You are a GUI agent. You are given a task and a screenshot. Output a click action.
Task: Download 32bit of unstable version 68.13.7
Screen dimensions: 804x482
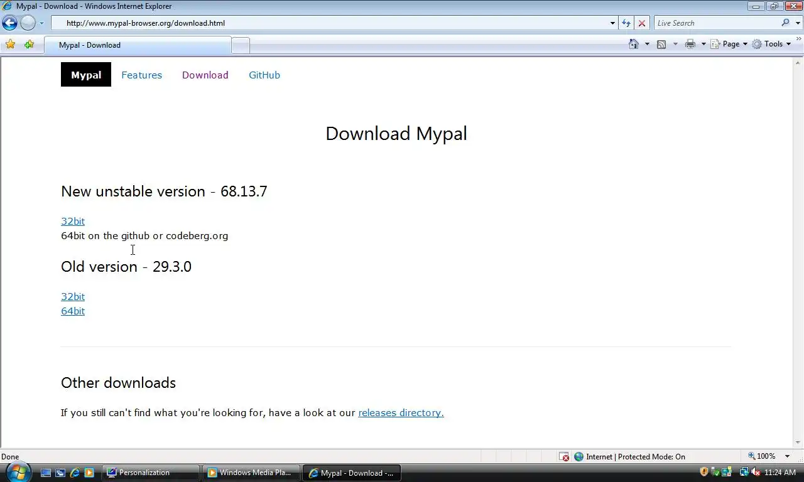click(73, 221)
